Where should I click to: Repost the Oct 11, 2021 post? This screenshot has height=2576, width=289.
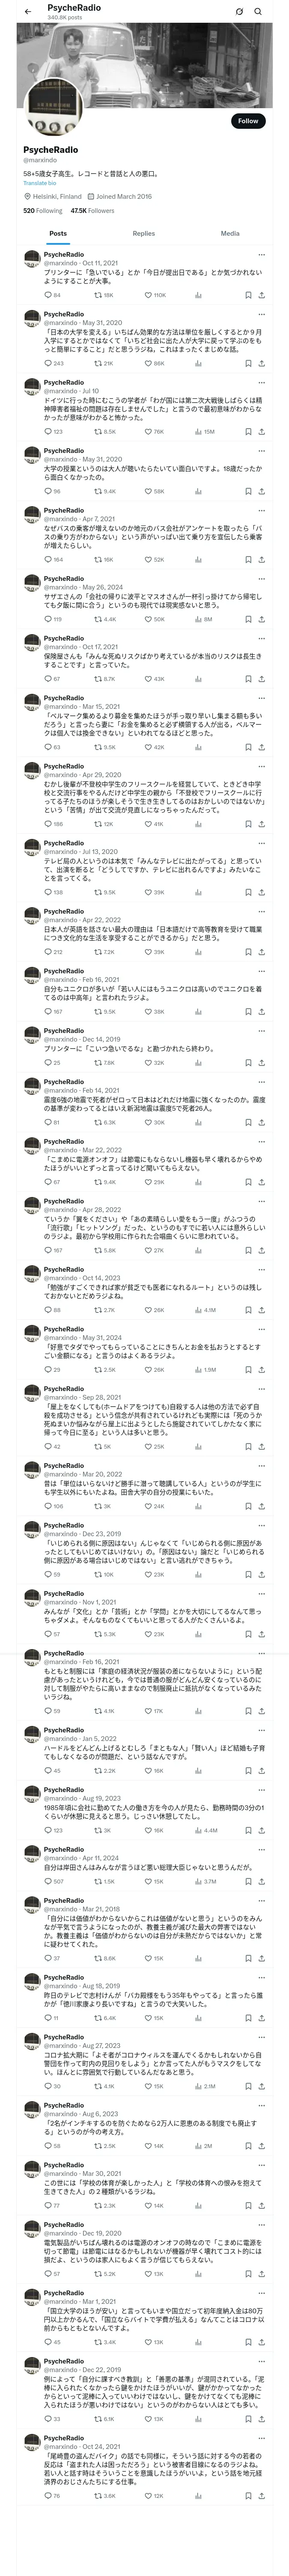[104, 295]
